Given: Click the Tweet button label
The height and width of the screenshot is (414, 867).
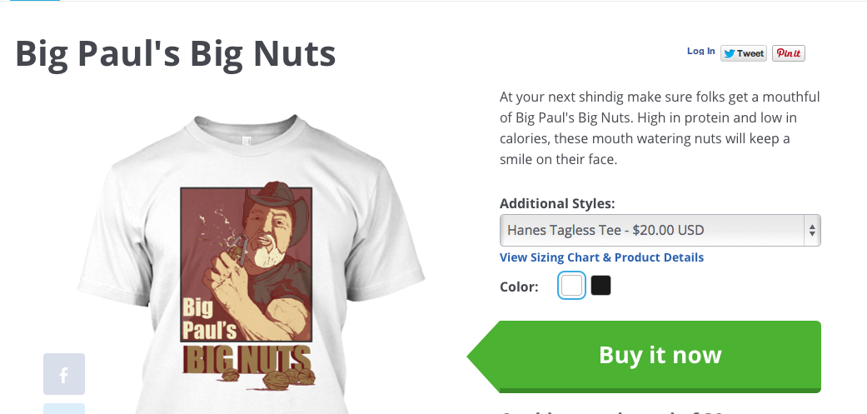Looking at the screenshot, I should click(x=750, y=53).
